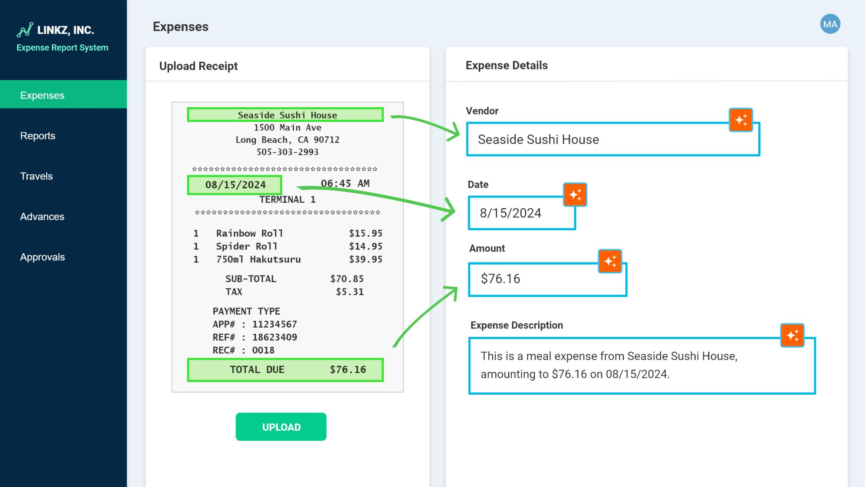
Task: Click the highlighted TOTAL DUE line on receipt
Action: [285, 369]
